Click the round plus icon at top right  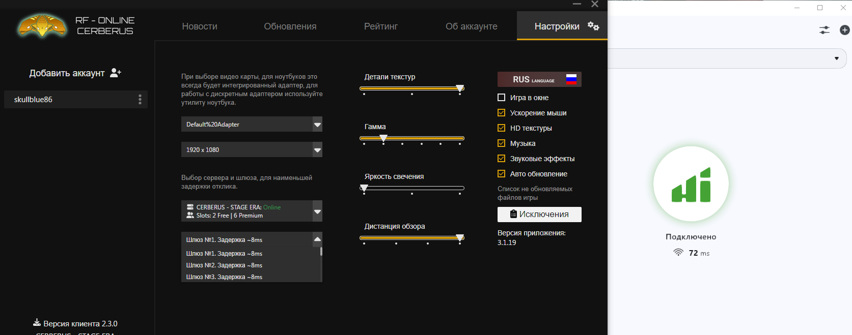844,31
